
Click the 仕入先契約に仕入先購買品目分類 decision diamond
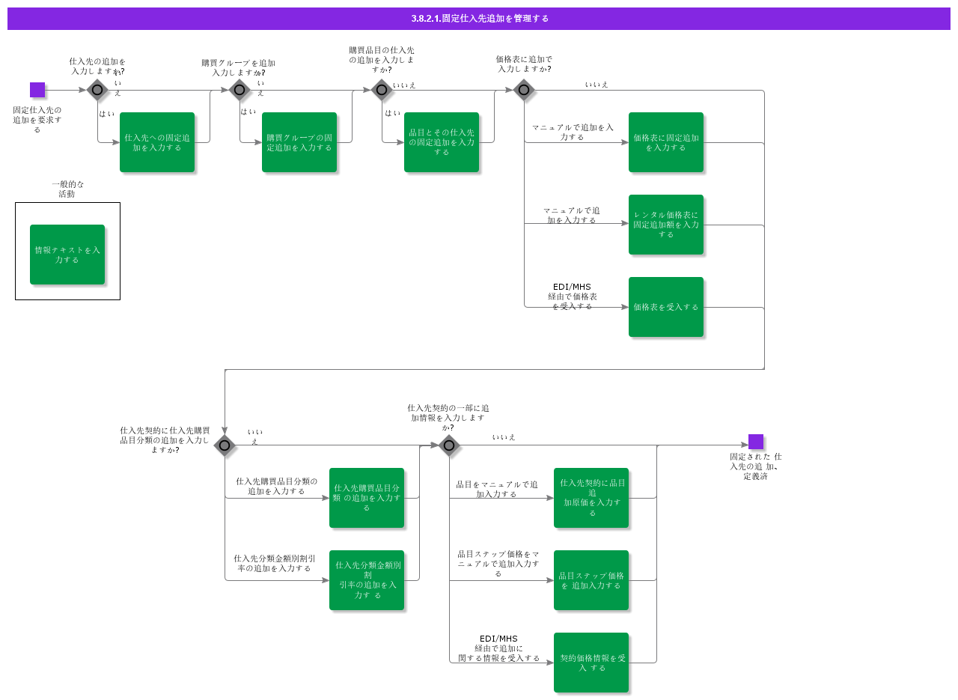[x=224, y=445]
